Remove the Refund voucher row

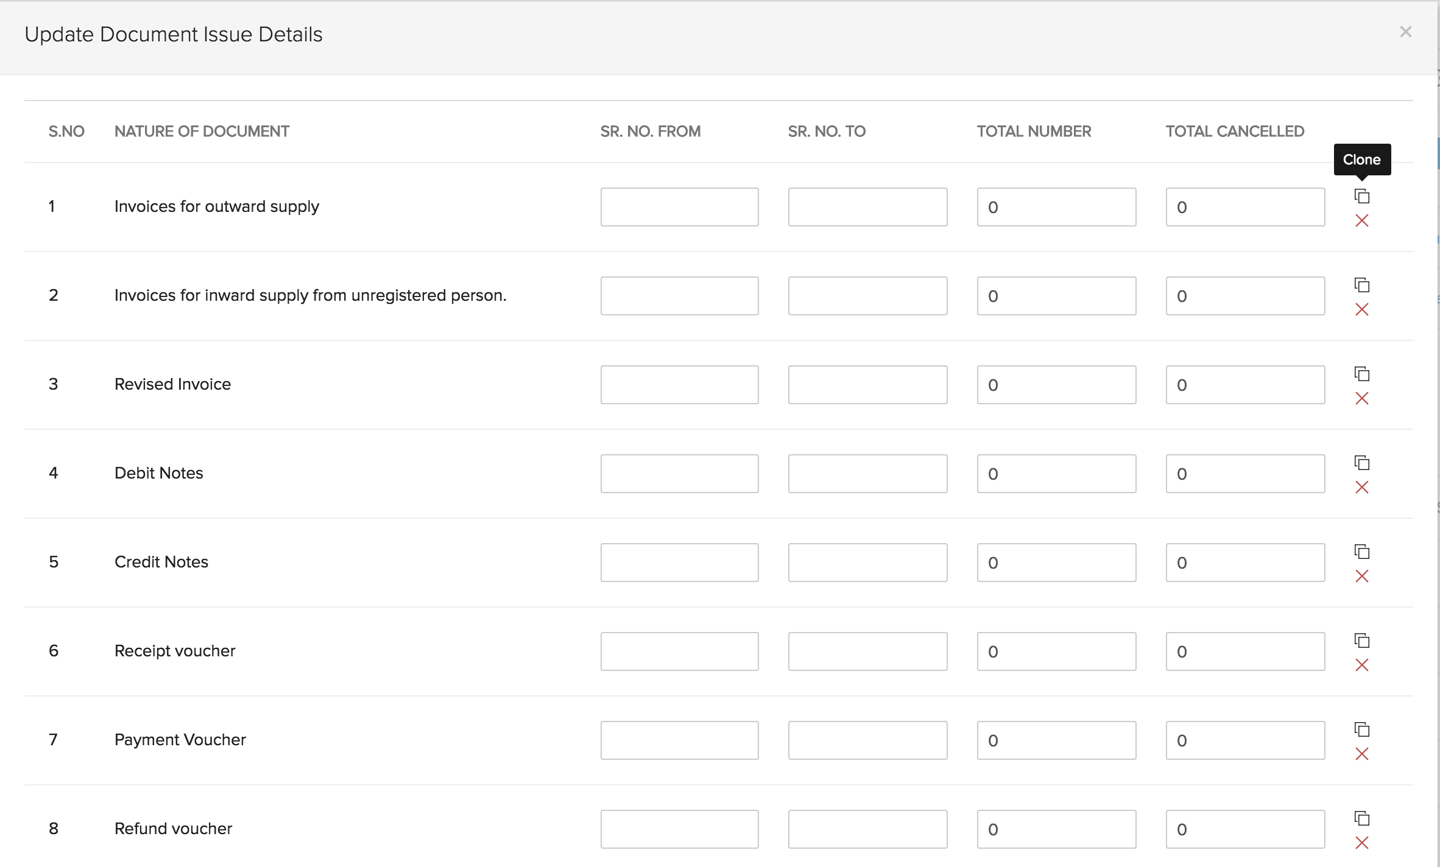[1361, 843]
